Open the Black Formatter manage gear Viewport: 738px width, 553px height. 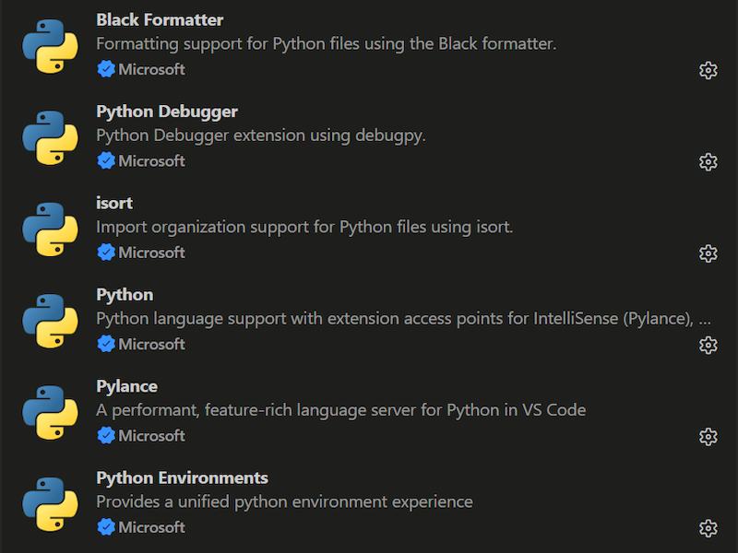pyautogui.click(x=708, y=71)
